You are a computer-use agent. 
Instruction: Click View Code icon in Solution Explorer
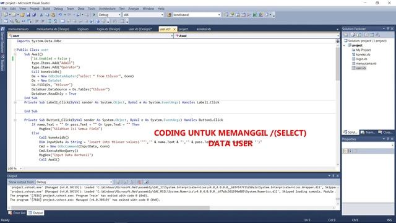(366, 35)
